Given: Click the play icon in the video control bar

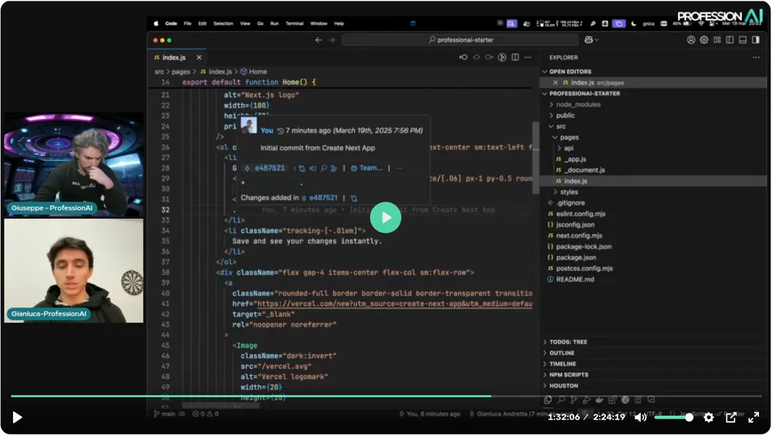Looking at the screenshot, I should point(17,417).
